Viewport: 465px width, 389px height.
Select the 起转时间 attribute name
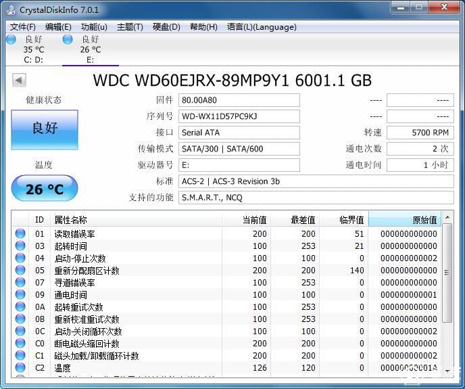(70, 246)
